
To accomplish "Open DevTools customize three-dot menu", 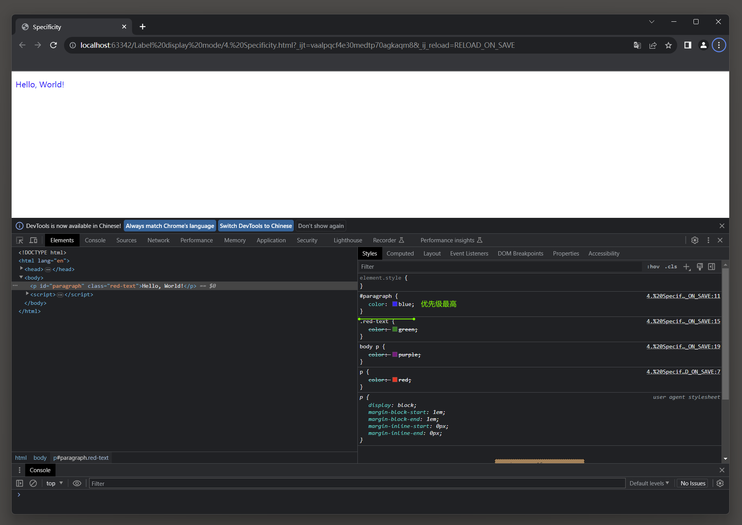I will point(708,240).
